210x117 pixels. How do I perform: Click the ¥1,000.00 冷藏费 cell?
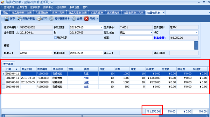coord(153,78)
